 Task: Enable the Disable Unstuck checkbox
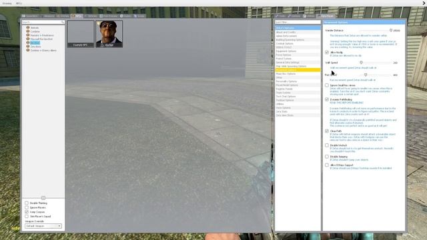pos(327,145)
